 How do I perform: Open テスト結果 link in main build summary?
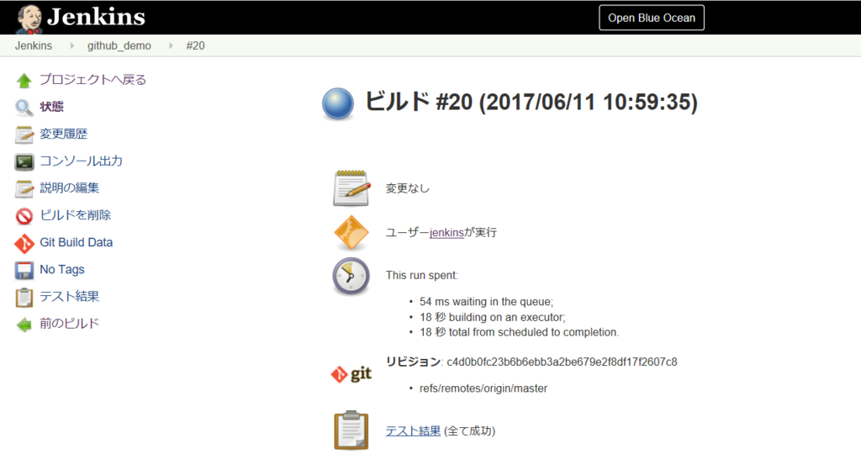(413, 431)
